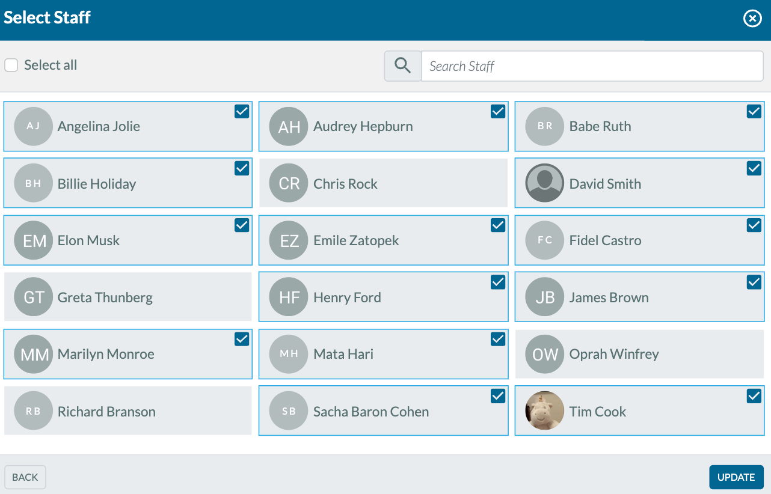This screenshot has width=771, height=494.
Task: Uncheck Henry Ford's checkbox
Action: pyautogui.click(x=498, y=282)
